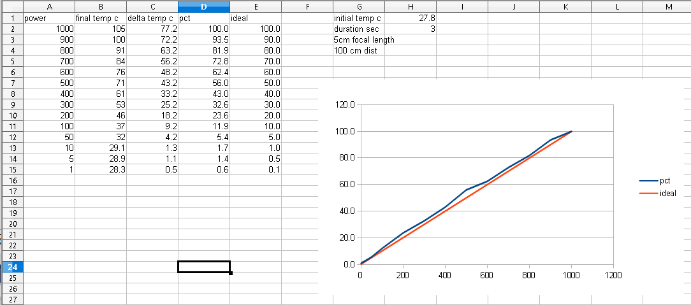Select delta temp cell 48.2

pos(152,72)
